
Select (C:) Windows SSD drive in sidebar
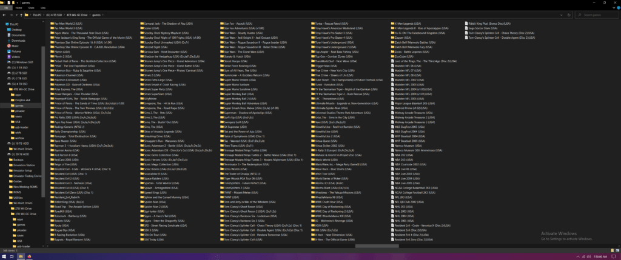coord(19,62)
